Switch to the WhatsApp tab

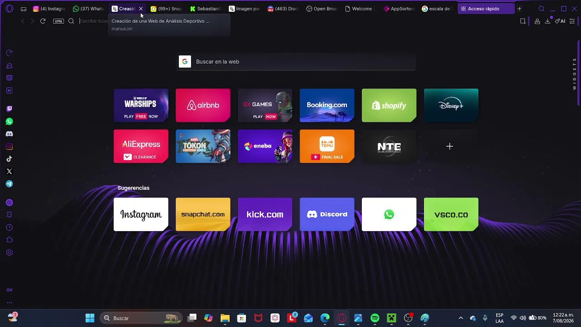[x=89, y=9]
